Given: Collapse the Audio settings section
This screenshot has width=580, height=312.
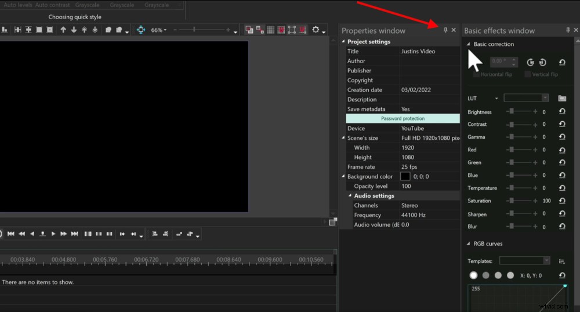Looking at the screenshot, I should pos(350,195).
